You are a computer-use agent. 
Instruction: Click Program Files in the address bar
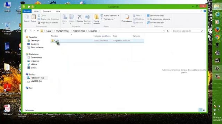point(79,31)
